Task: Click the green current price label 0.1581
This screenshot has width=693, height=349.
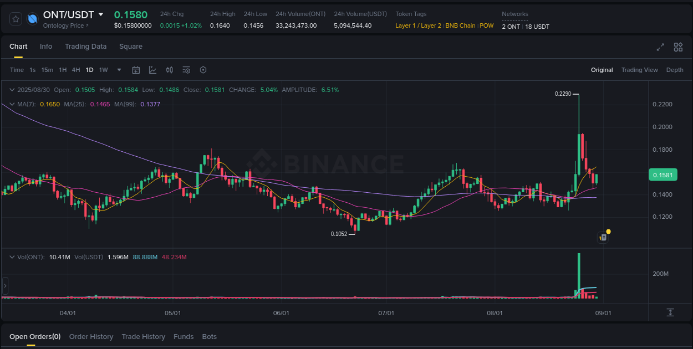Action: (x=663, y=174)
